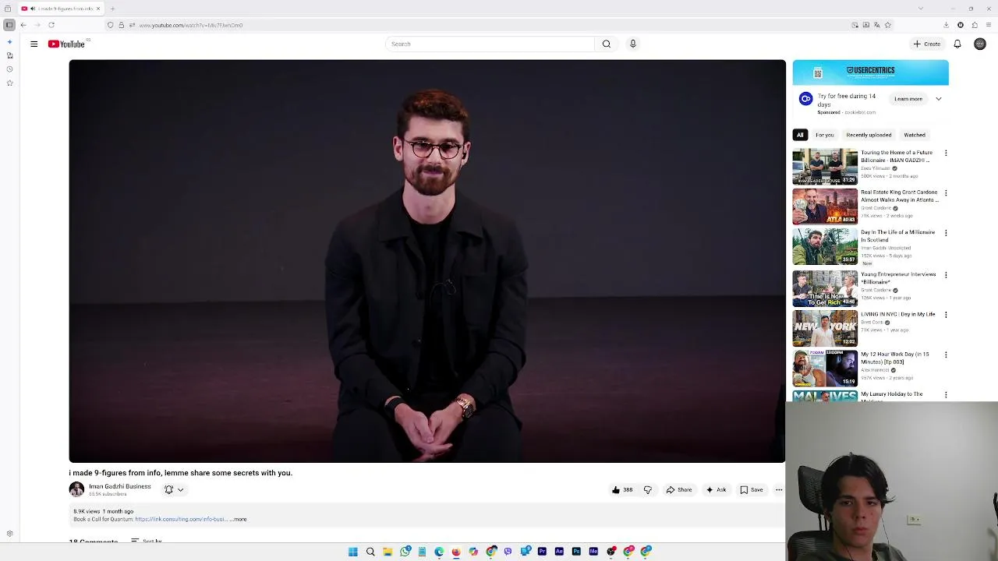Open the link.consulting.com description link
Image resolution: width=998 pixels, height=561 pixels.
(181, 519)
